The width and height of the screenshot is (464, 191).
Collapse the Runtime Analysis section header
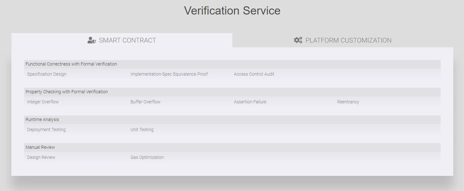(x=42, y=119)
